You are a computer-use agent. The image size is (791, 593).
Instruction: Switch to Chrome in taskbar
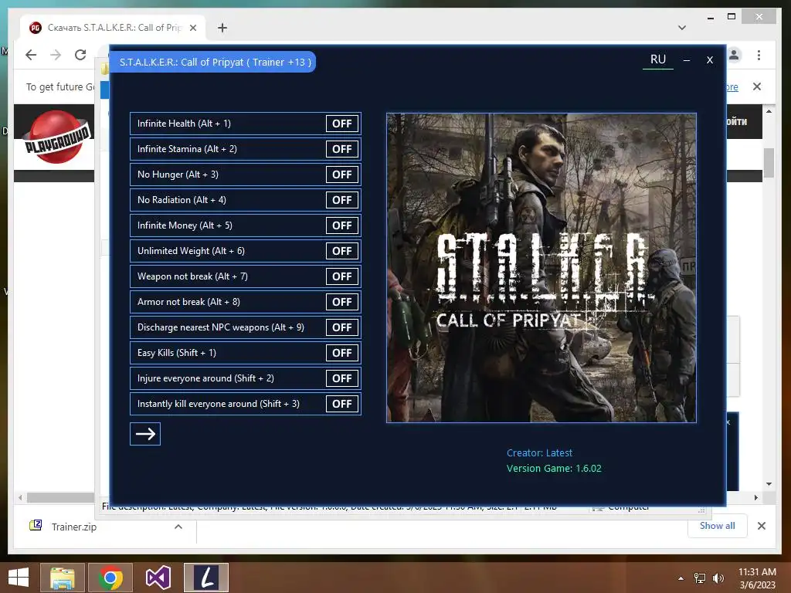(x=110, y=578)
